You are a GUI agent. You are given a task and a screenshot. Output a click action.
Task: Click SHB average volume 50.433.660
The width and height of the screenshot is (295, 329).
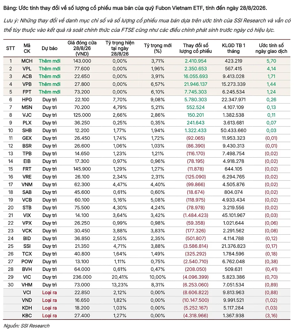[233, 131]
